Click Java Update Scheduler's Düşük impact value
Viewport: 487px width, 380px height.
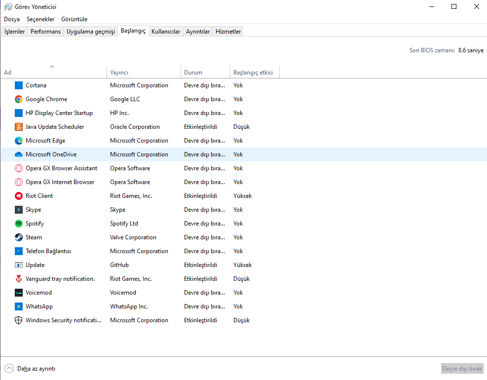pos(241,127)
